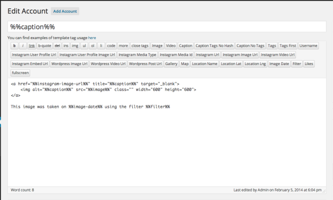Insert the Map template tag
This screenshot has height=200, width=333.
pos(185,64)
